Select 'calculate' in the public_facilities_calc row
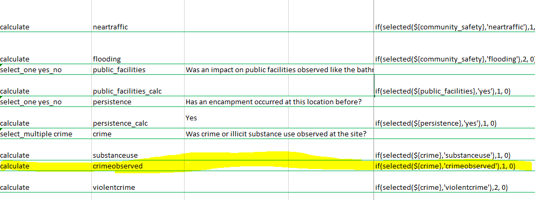The width and height of the screenshot is (535, 200). click(14, 91)
